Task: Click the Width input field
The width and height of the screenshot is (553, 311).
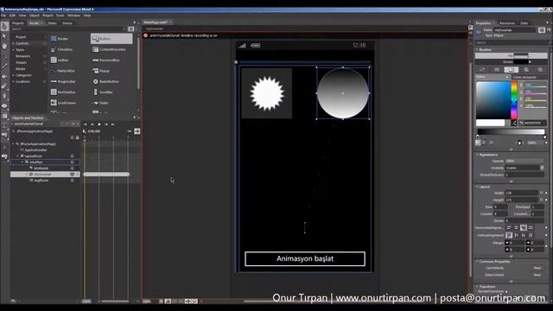Action: point(521,193)
